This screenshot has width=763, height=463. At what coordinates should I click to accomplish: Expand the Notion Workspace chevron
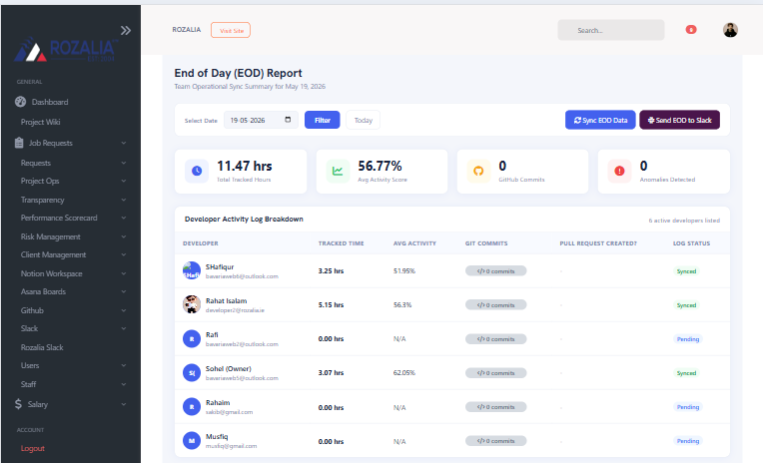click(x=124, y=273)
